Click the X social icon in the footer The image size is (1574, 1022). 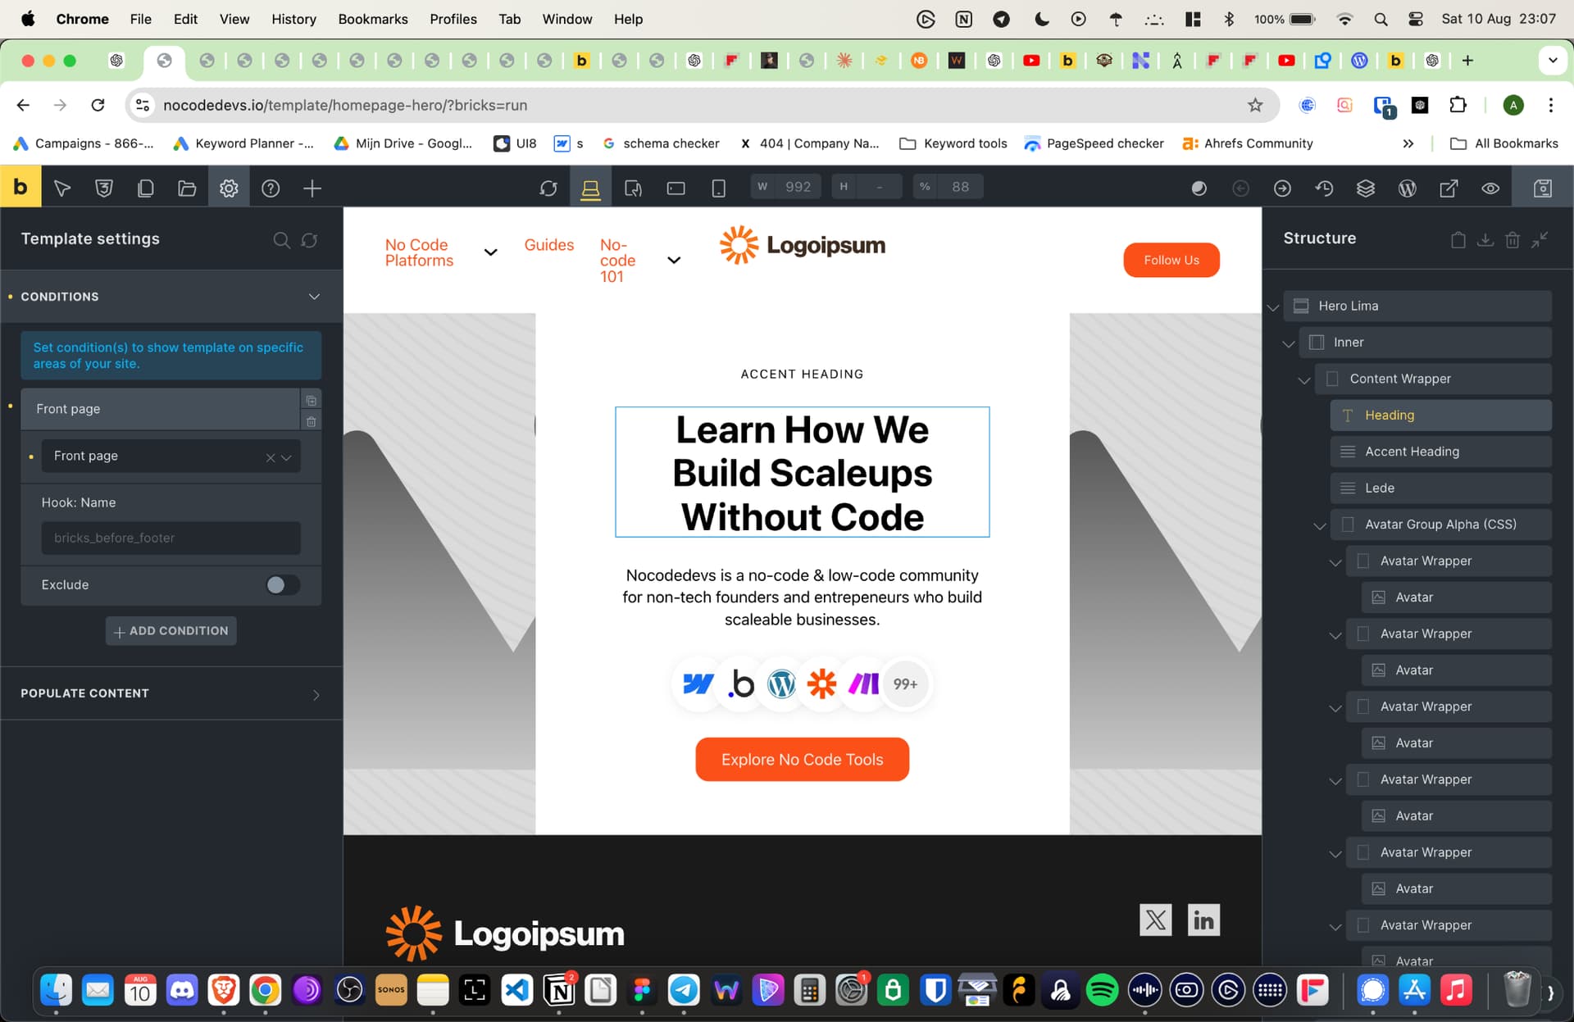[1155, 920]
